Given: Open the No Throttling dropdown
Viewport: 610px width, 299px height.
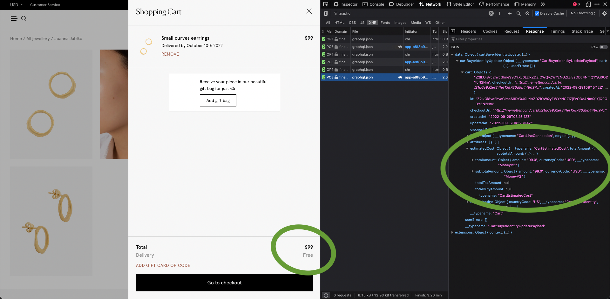Looking at the screenshot, I should [x=583, y=13].
